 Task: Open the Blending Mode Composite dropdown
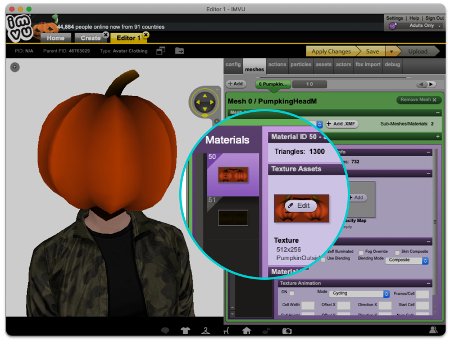tap(407, 260)
